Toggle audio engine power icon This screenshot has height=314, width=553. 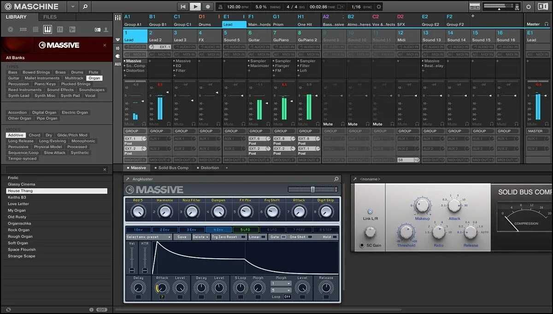point(529,7)
